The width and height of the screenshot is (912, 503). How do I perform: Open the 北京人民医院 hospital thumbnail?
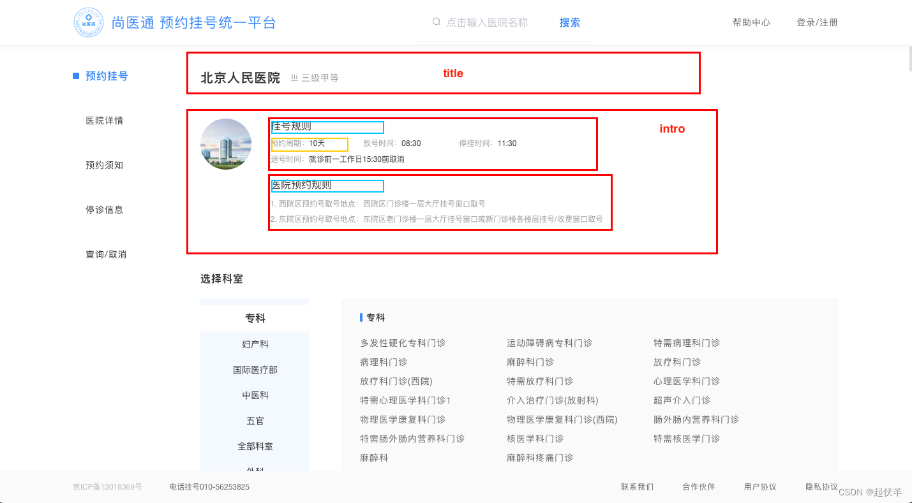[x=226, y=144]
